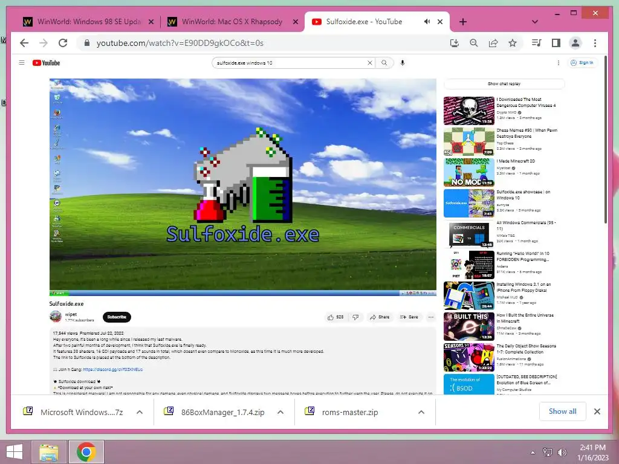The height and width of the screenshot is (464, 619).
Task: Open YouTube settings three dots
Action: click(x=558, y=63)
